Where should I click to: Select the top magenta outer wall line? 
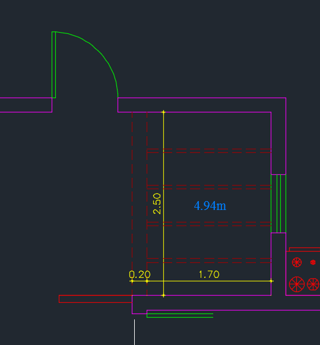tap(202, 98)
